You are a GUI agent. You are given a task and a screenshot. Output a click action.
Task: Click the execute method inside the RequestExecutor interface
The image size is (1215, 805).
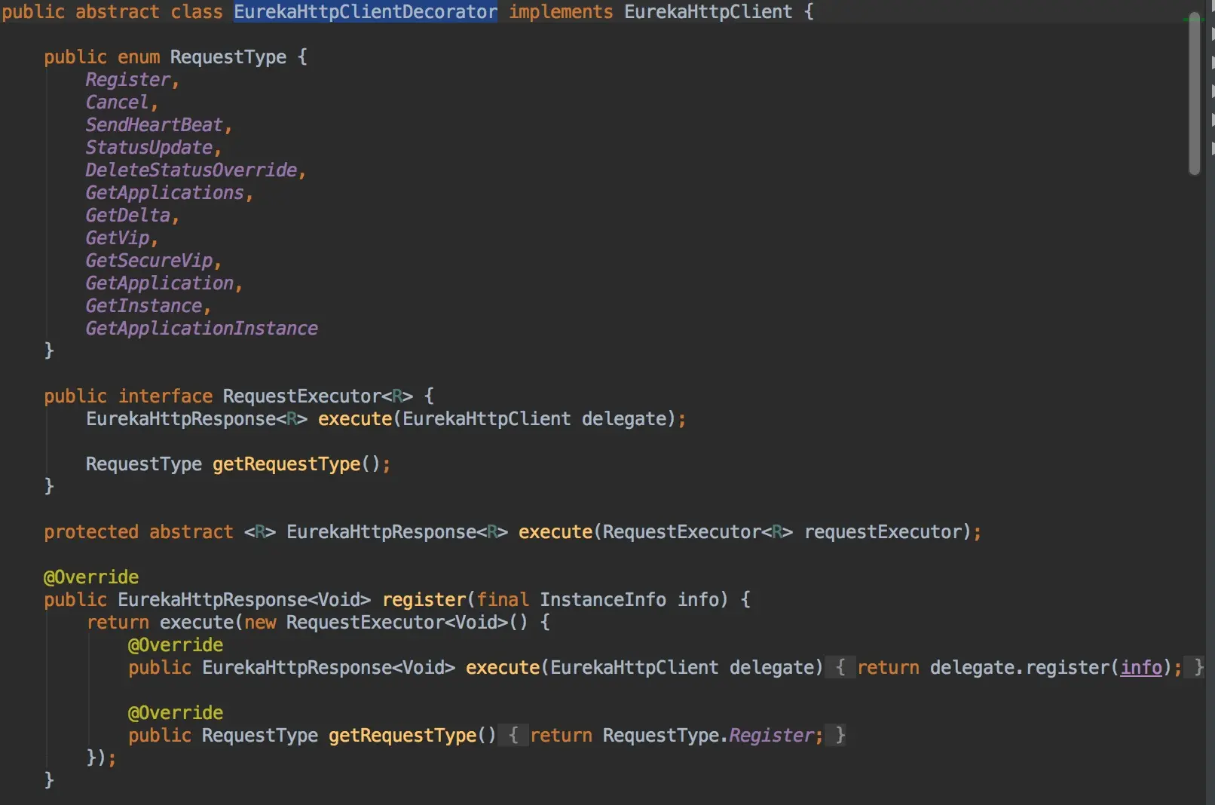pyautogui.click(x=355, y=419)
